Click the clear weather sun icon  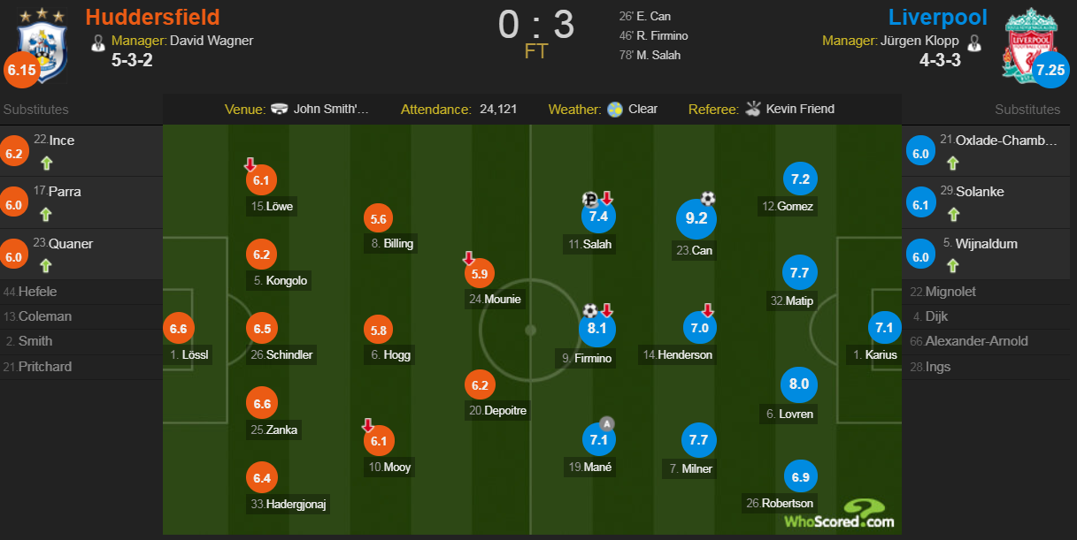pyautogui.click(x=616, y=110)
